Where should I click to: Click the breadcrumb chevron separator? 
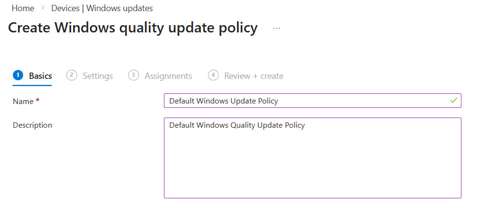pos(43,8)
